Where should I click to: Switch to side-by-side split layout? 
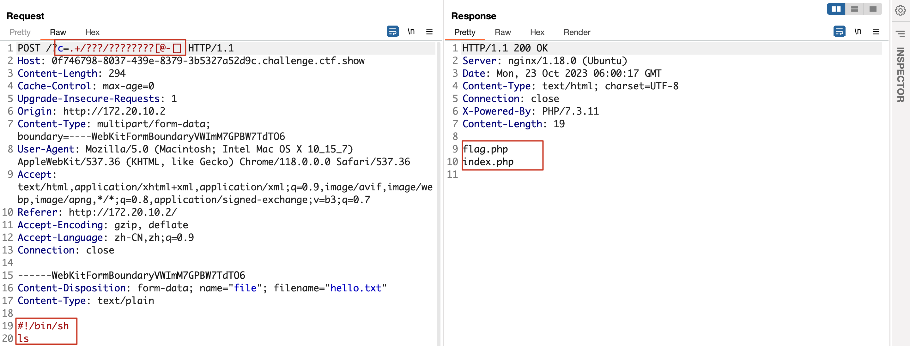click(x=836, y=9)
